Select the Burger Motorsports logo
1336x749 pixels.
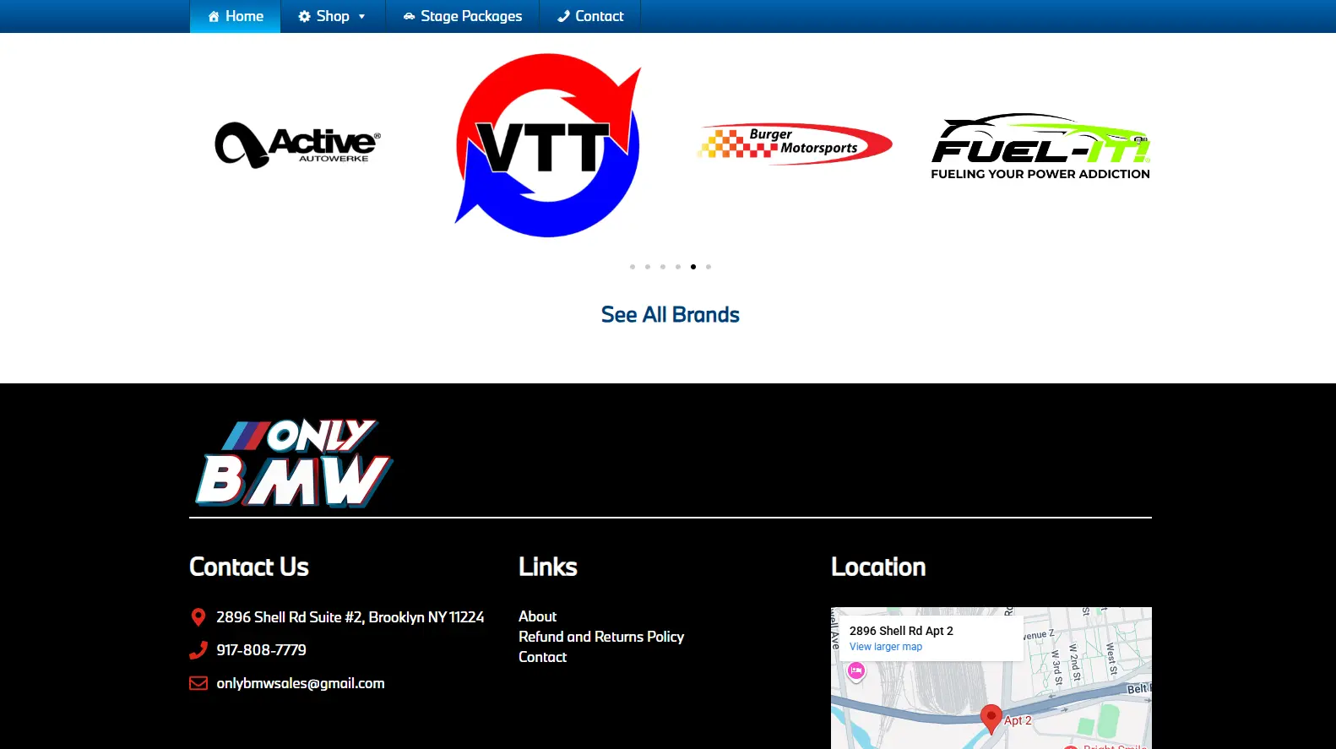[795, 144]
